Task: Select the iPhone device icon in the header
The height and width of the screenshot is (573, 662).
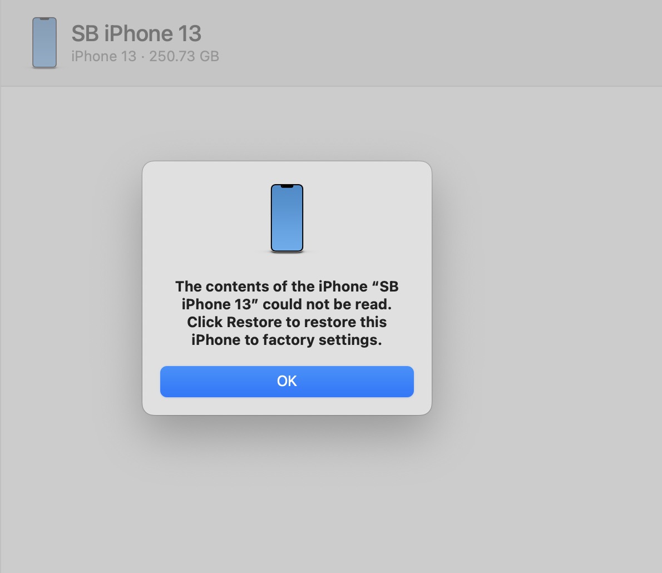Action: (x=45, y=43)
